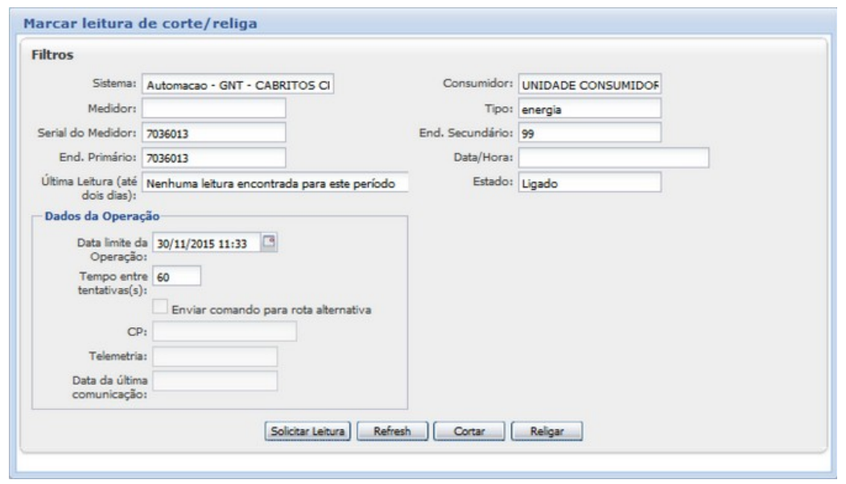Click the Cortar button

(468, 430)
